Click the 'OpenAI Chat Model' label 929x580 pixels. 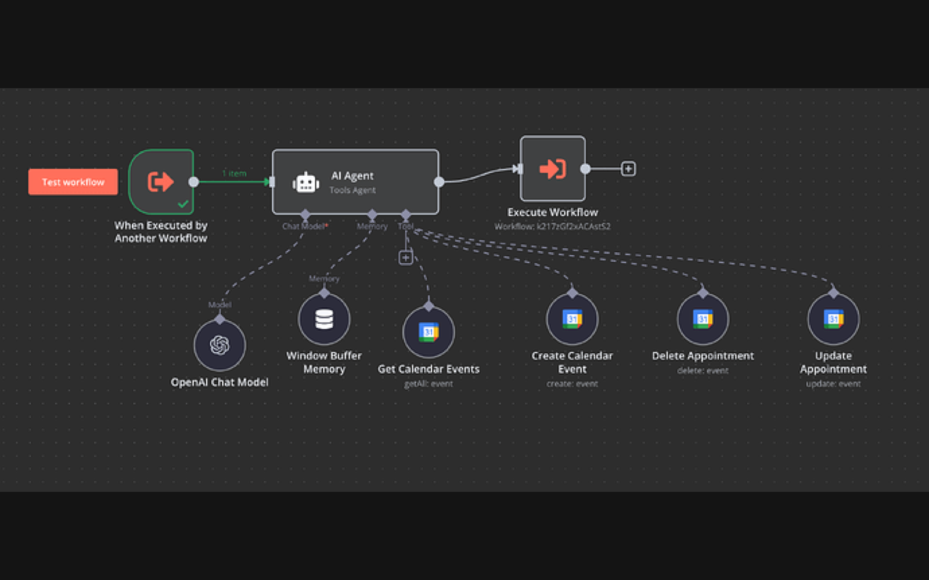point(219,382)
